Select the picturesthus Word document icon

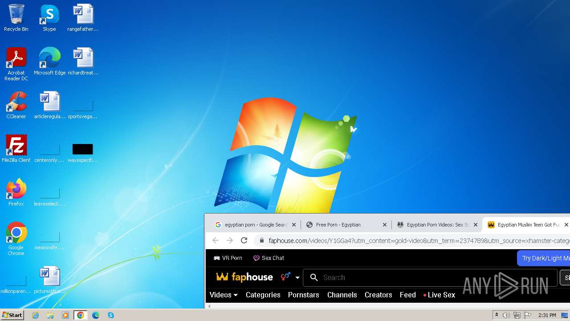click(49, 280)
